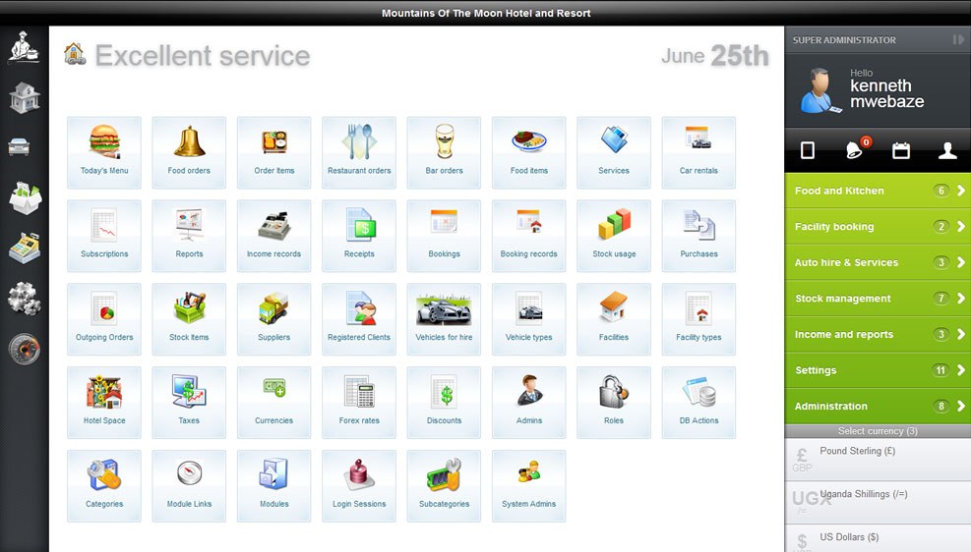Click the gears settings sidebar icon
971x552 pixels.
(x=25, y=299)
